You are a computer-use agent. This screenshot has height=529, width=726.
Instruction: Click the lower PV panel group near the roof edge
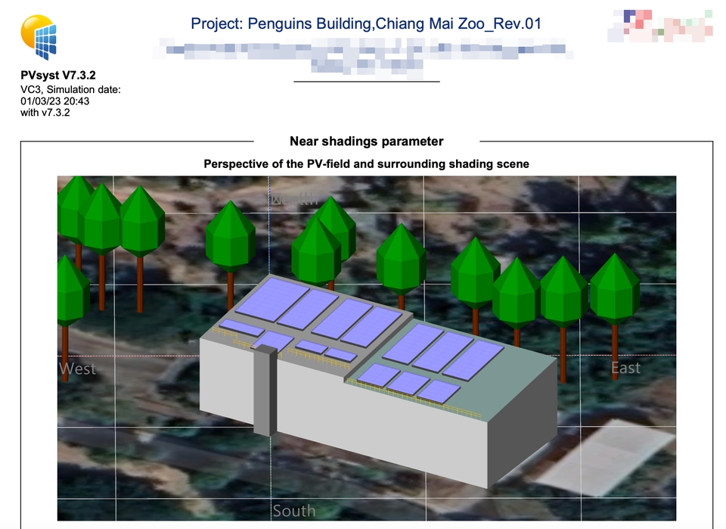(412, 382)
